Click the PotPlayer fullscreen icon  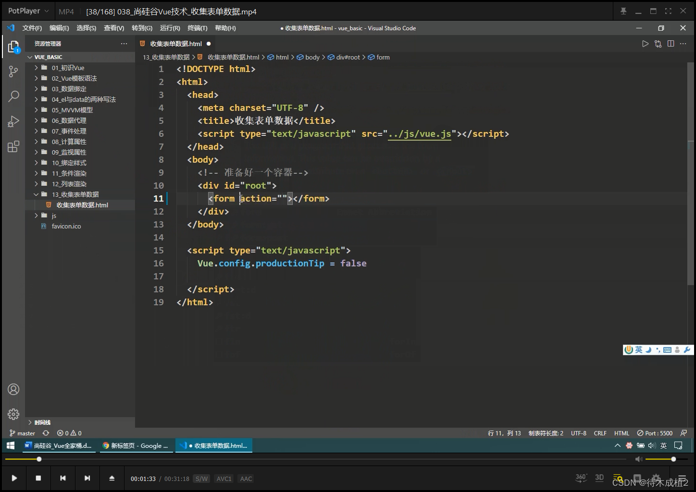pyautogui.click(x=668, y=11)
